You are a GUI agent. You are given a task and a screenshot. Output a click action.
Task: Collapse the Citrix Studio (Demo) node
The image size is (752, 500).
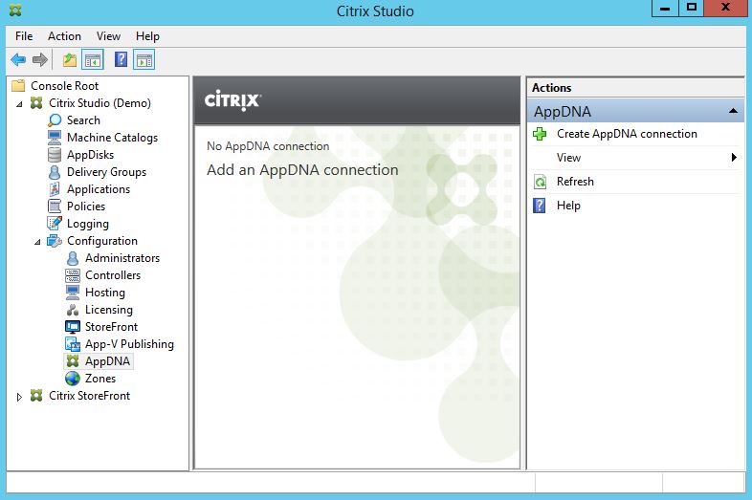21,103
